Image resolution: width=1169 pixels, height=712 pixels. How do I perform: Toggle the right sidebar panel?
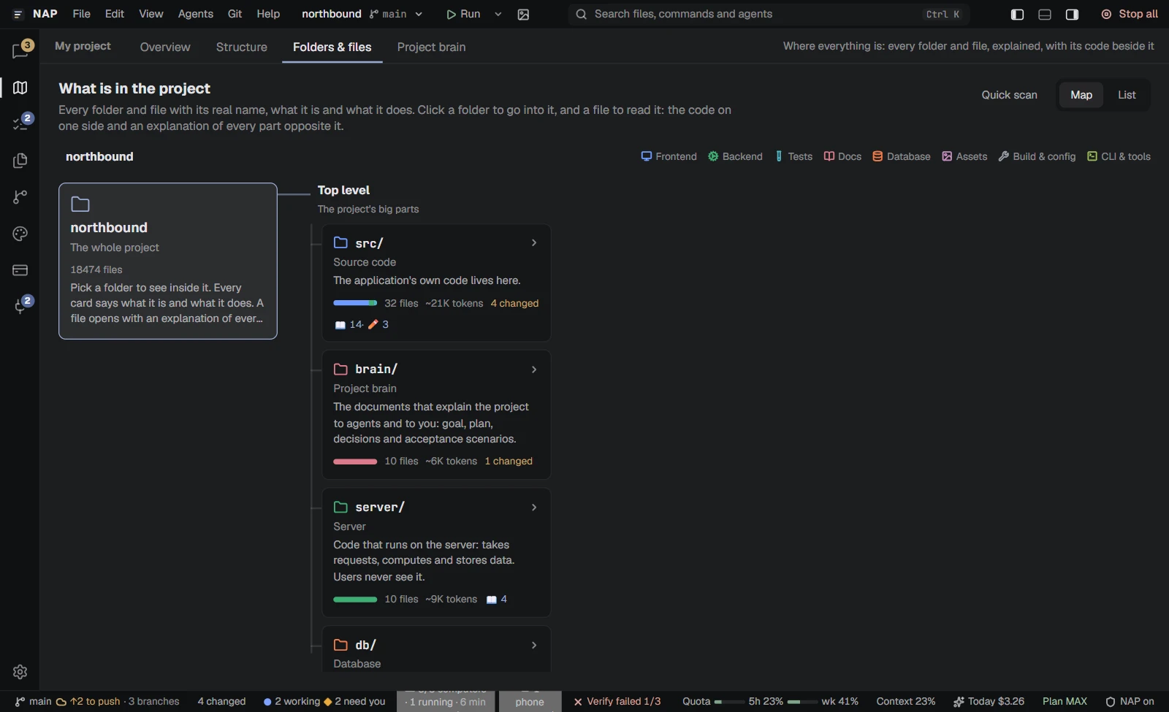1072,15
